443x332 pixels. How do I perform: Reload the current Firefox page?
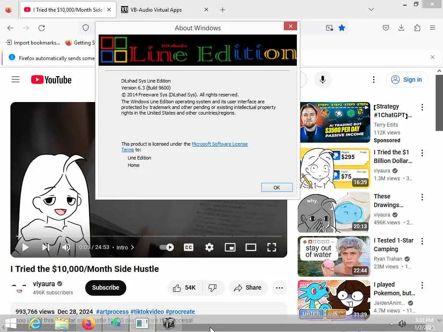pos(42,28)
